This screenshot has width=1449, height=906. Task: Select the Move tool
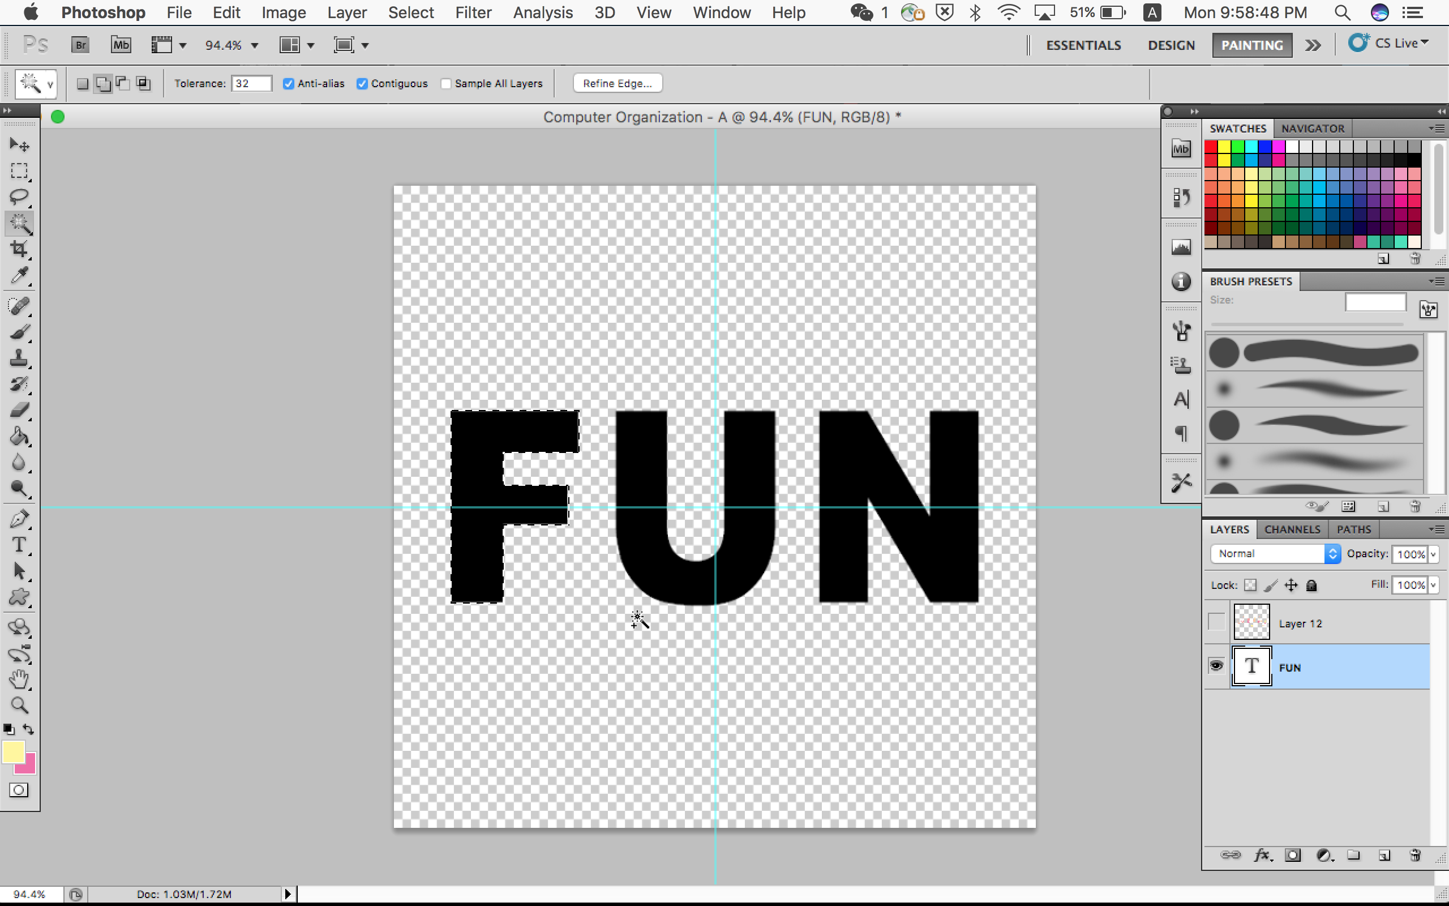[x=19, y=144]
